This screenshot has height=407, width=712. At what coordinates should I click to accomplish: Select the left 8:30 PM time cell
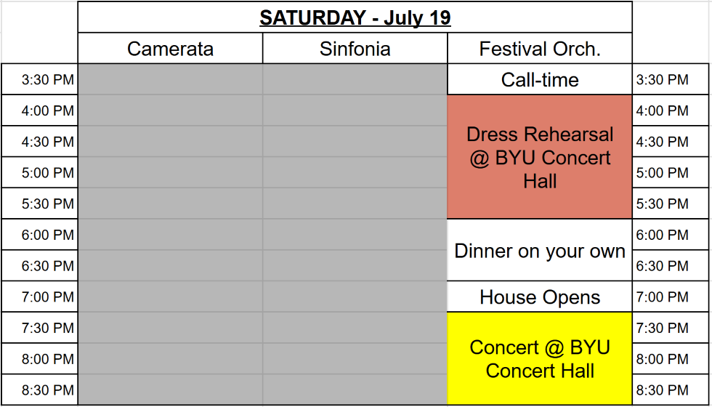(39, 390)
